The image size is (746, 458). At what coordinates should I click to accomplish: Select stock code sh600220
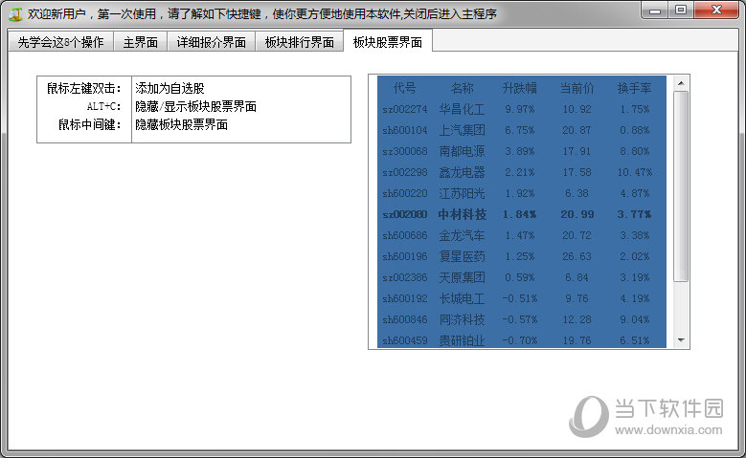point(405,193)
